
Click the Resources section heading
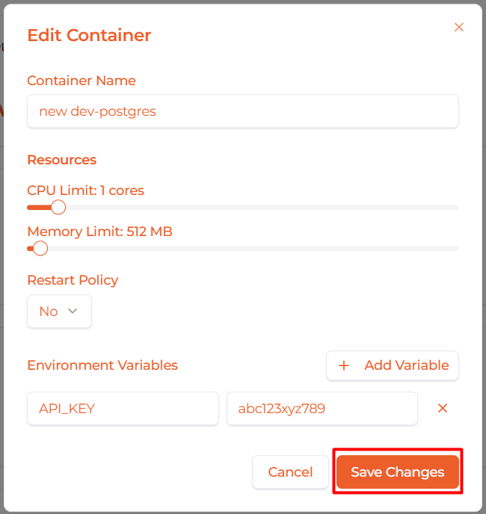[x=61, y=160]
